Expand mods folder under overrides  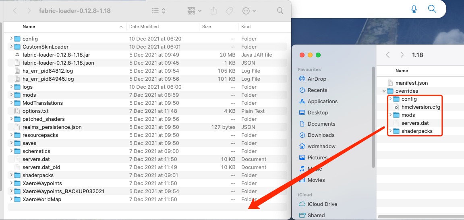click(x=390, y=115)
